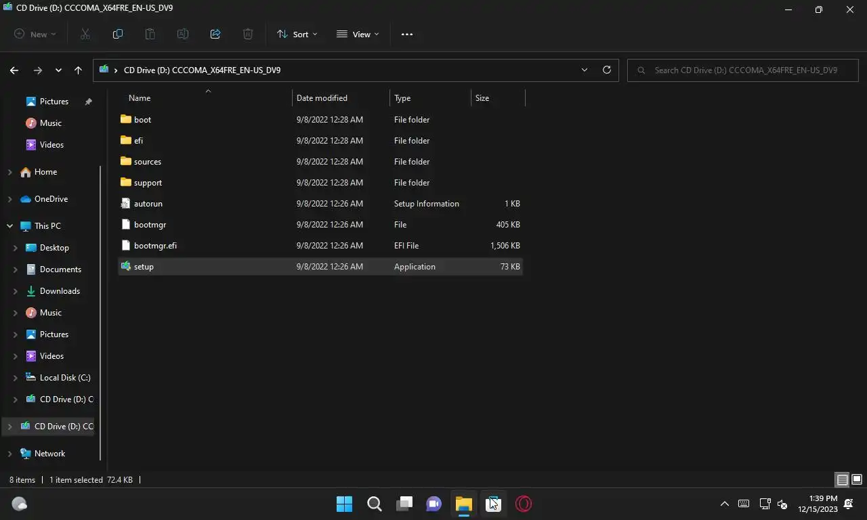The image size is (867, 520).
Task: Sort by the Type column header
Action: pyautogui.click(x=431, y=98)
